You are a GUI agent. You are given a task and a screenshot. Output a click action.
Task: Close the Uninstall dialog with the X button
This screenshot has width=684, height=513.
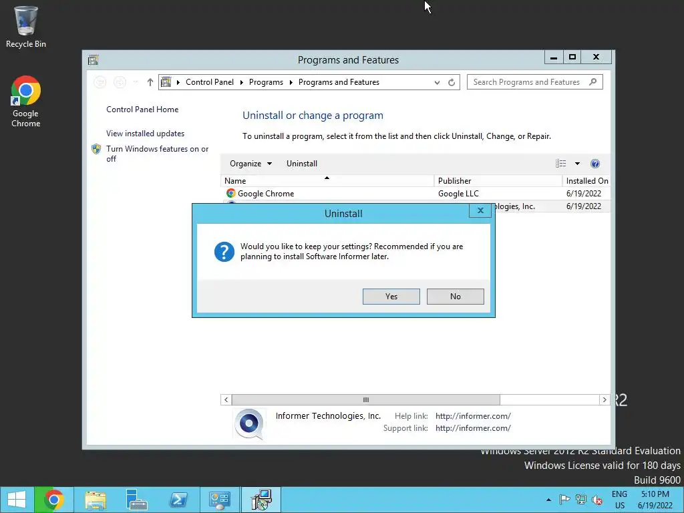click(480, 210)
